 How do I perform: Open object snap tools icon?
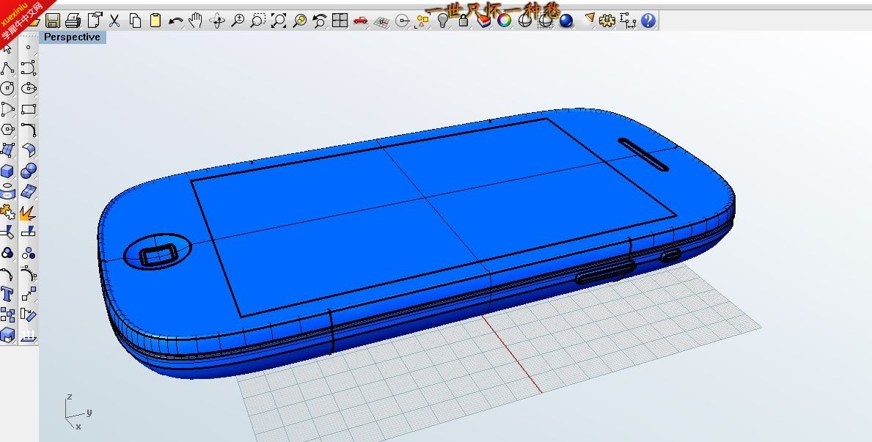402,21
